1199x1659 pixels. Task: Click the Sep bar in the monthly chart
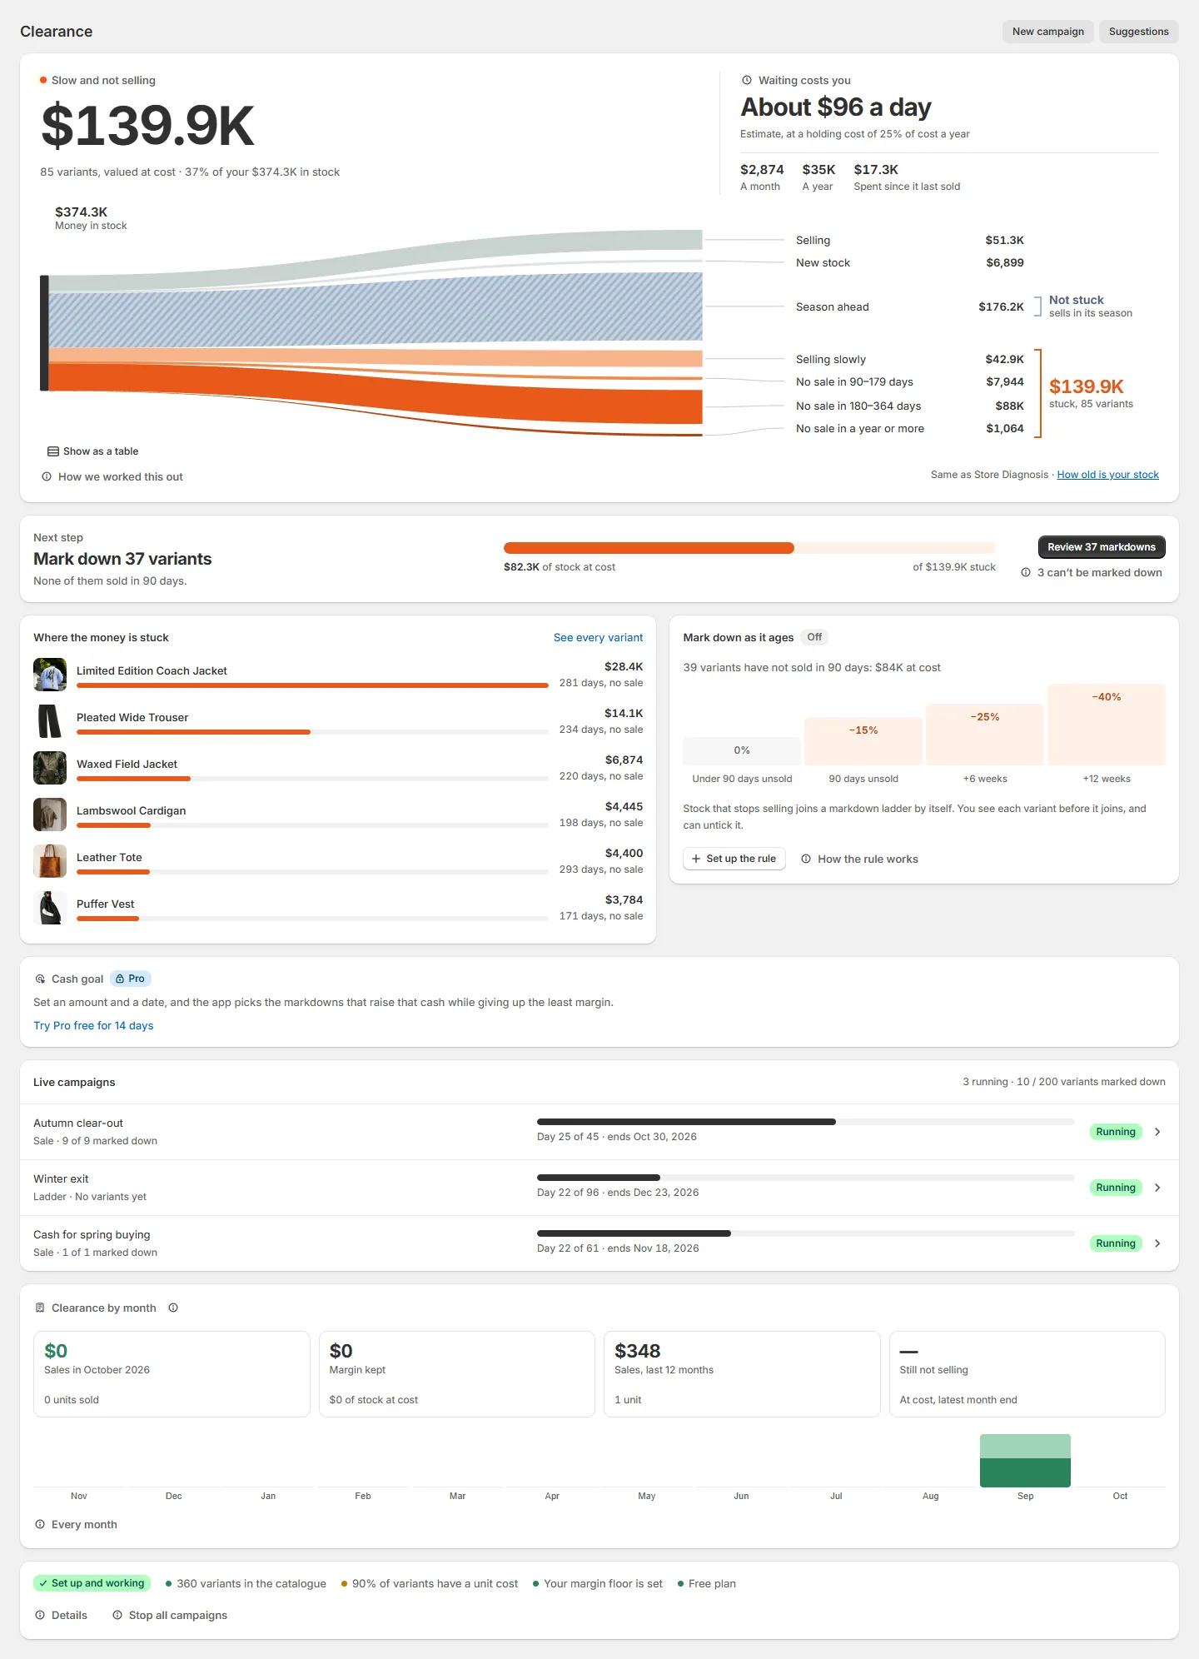pyautogui.click(x=1025, y=1461)
